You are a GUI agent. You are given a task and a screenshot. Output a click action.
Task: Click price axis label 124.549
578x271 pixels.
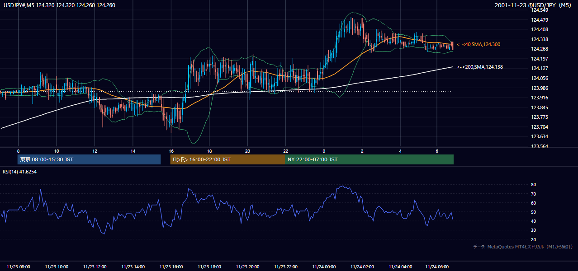tap(539, 10)
